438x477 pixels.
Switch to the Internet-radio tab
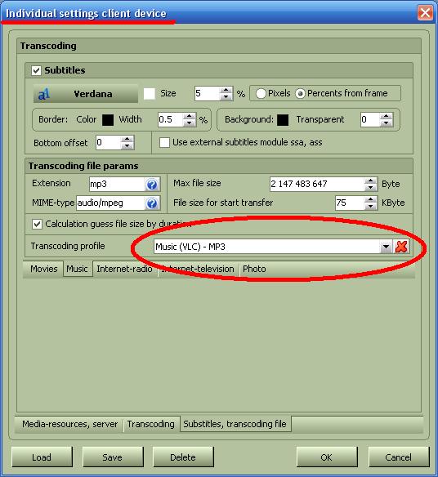pos(124,269)
